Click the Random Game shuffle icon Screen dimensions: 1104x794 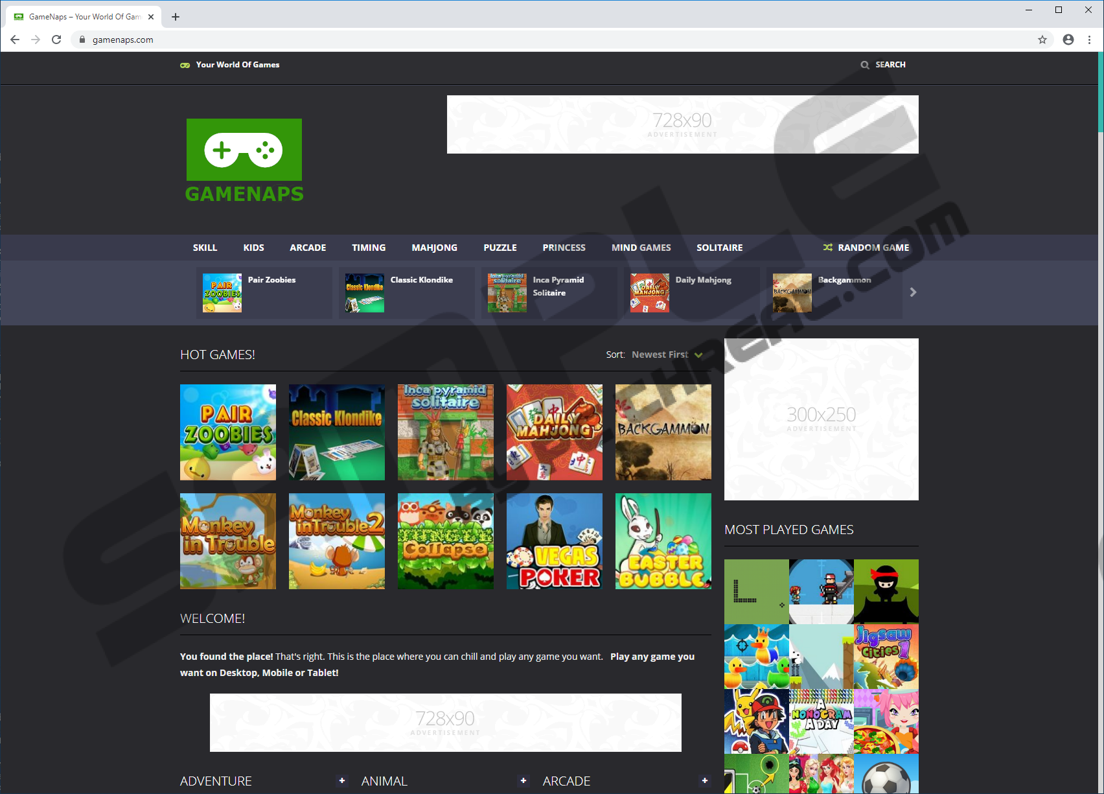[x=827, y=248]
